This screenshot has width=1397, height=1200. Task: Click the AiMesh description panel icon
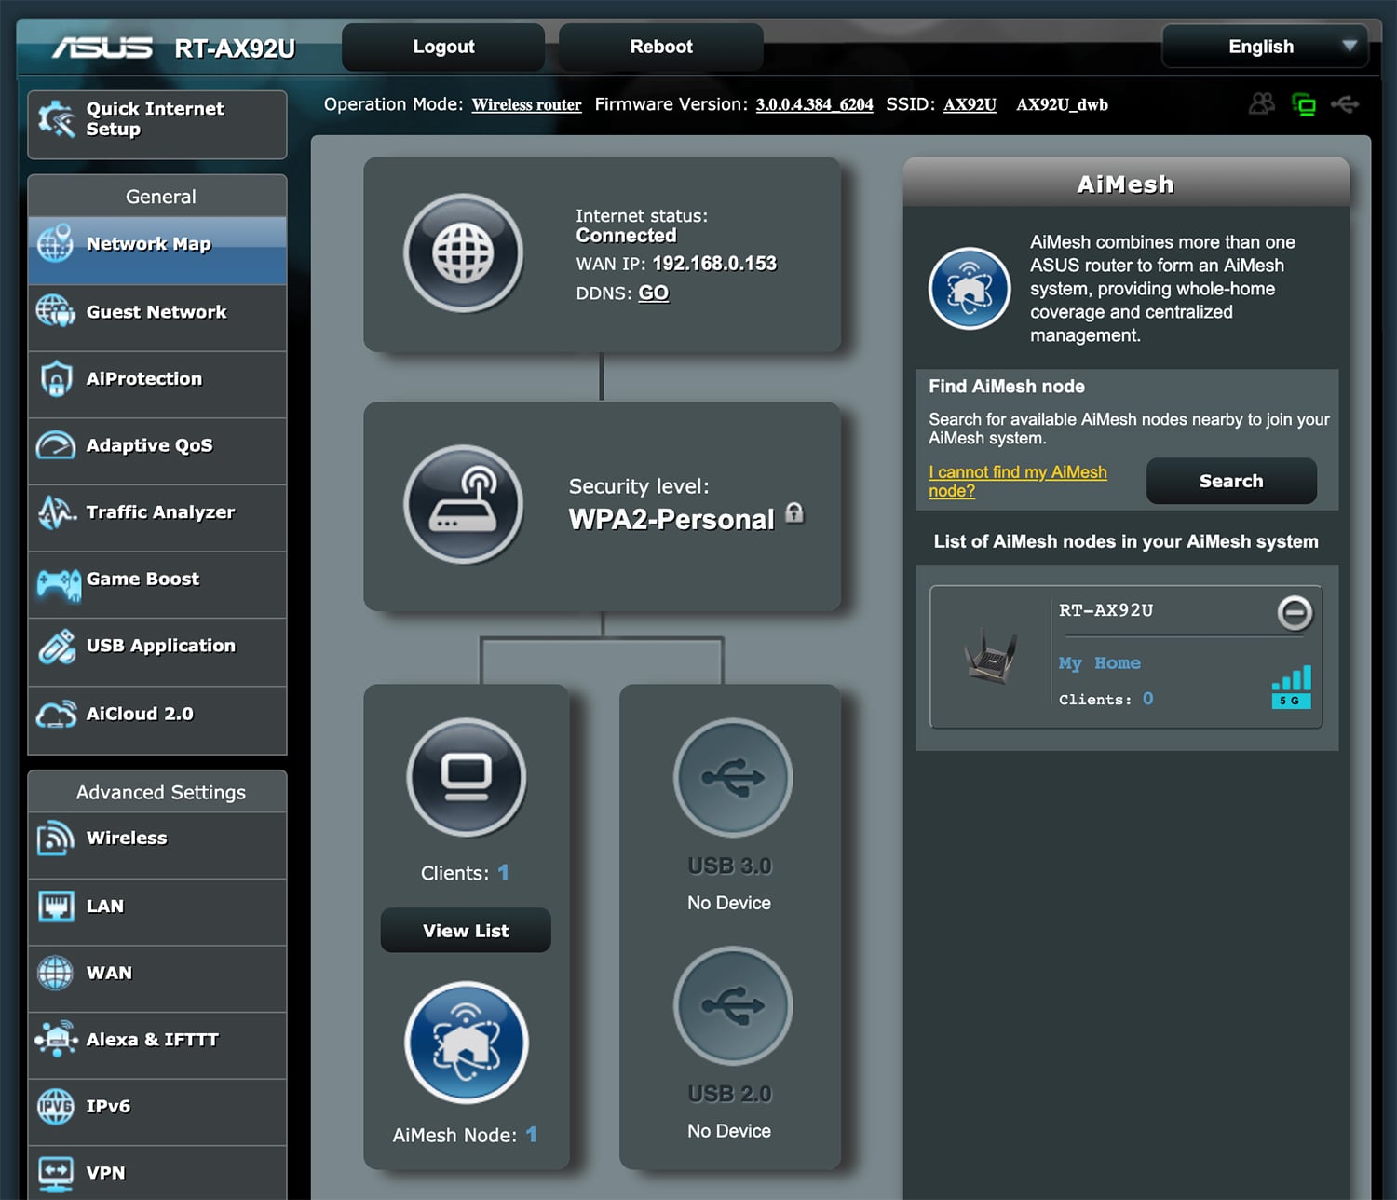[x=970, y=288]
